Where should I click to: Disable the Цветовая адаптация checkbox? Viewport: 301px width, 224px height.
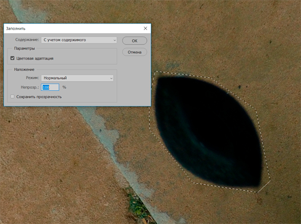[13, 58]
